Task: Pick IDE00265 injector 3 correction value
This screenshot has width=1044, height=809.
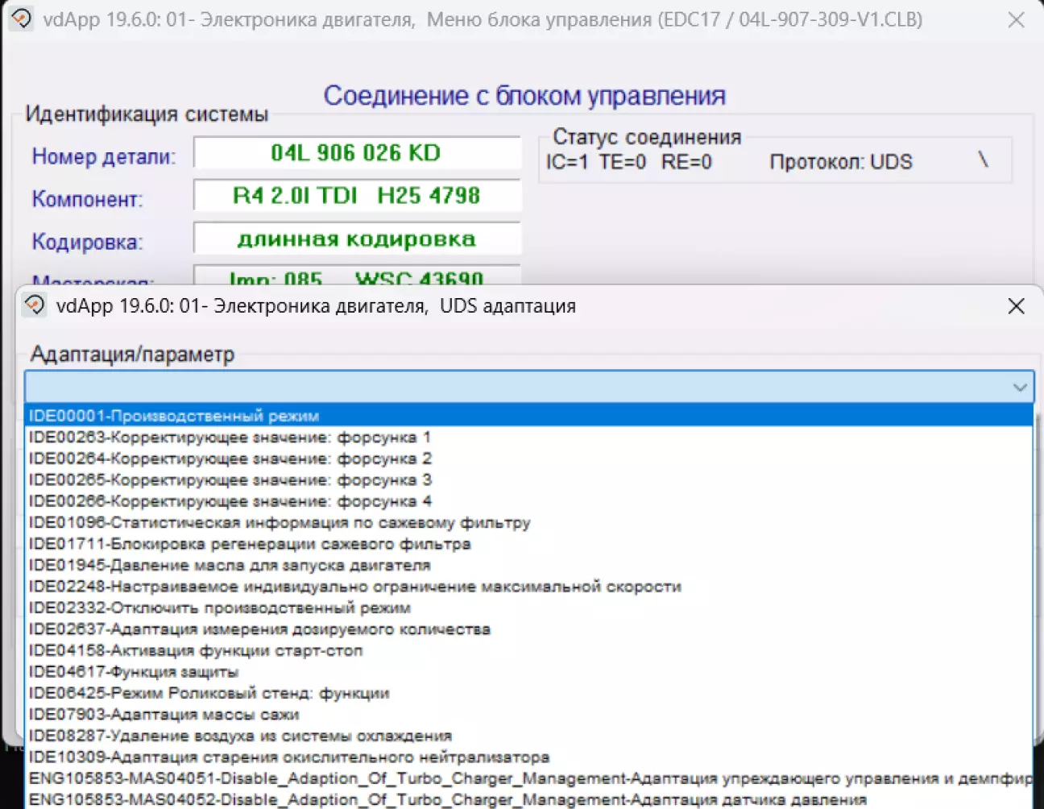Action: coord(230,480)
